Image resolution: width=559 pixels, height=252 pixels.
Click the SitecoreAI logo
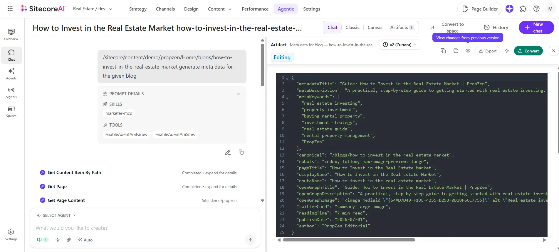coord(43,9)
